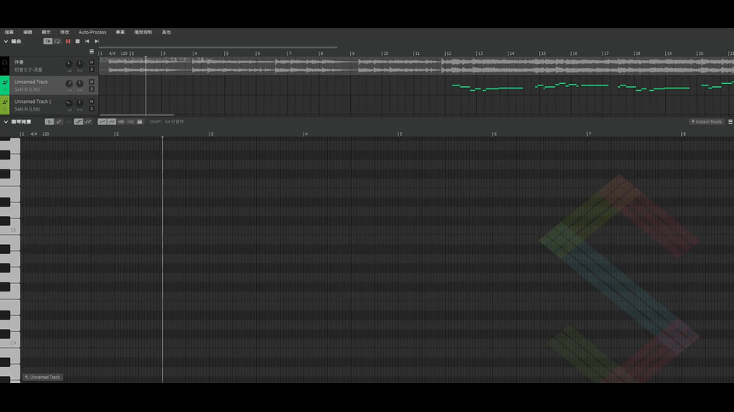Select the piano roll pencil tool
The height and width of the screenshot is (412, 734).
(x=59, y=121)
